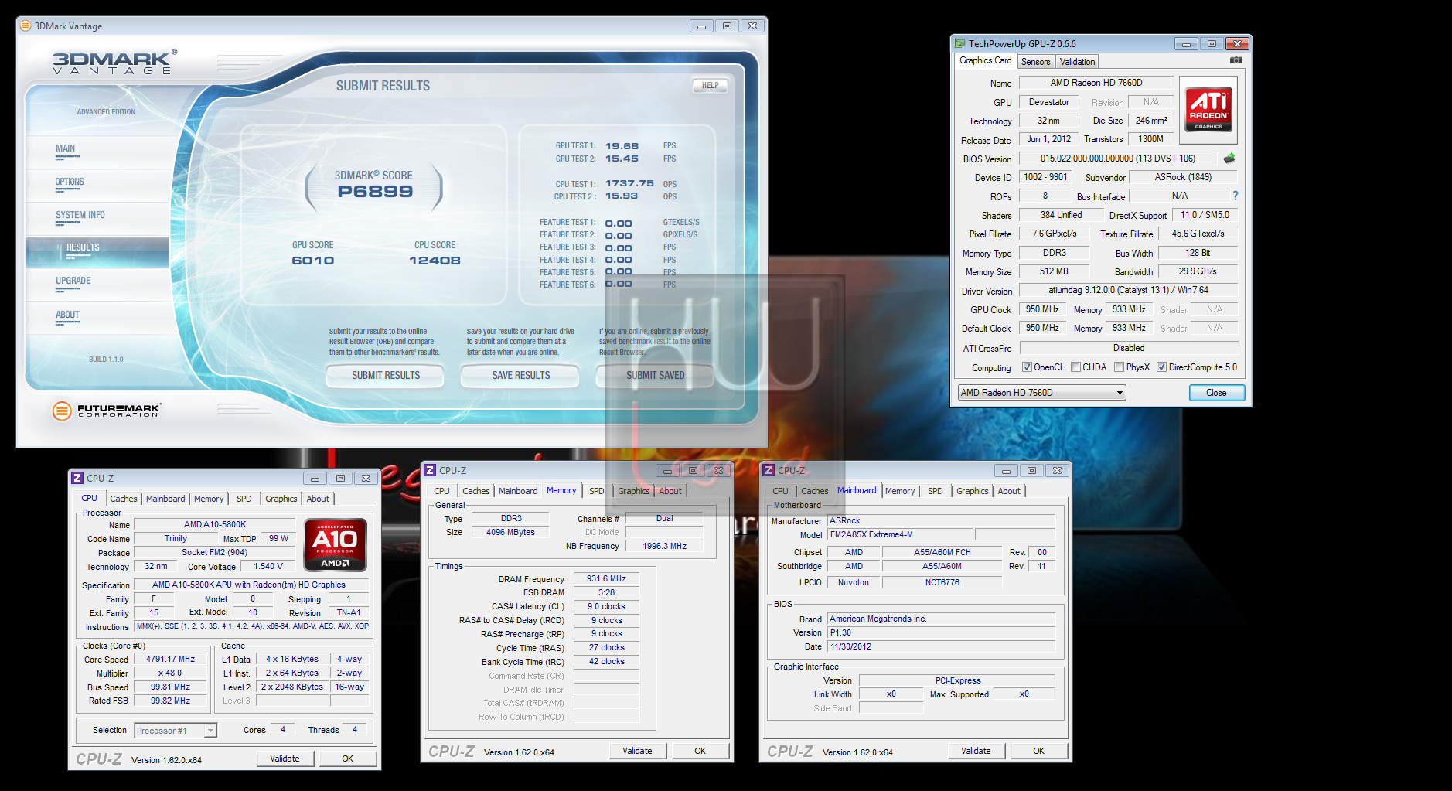Click the memory size 4096 MBytes

point(510,532)
